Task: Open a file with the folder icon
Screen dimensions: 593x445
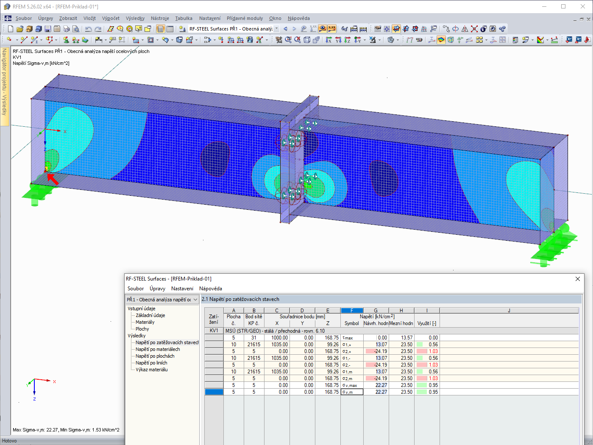Action: 20,29
